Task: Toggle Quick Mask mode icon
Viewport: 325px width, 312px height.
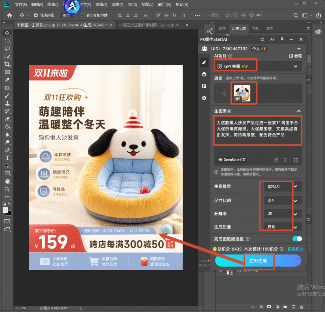Action: [7, 221]
